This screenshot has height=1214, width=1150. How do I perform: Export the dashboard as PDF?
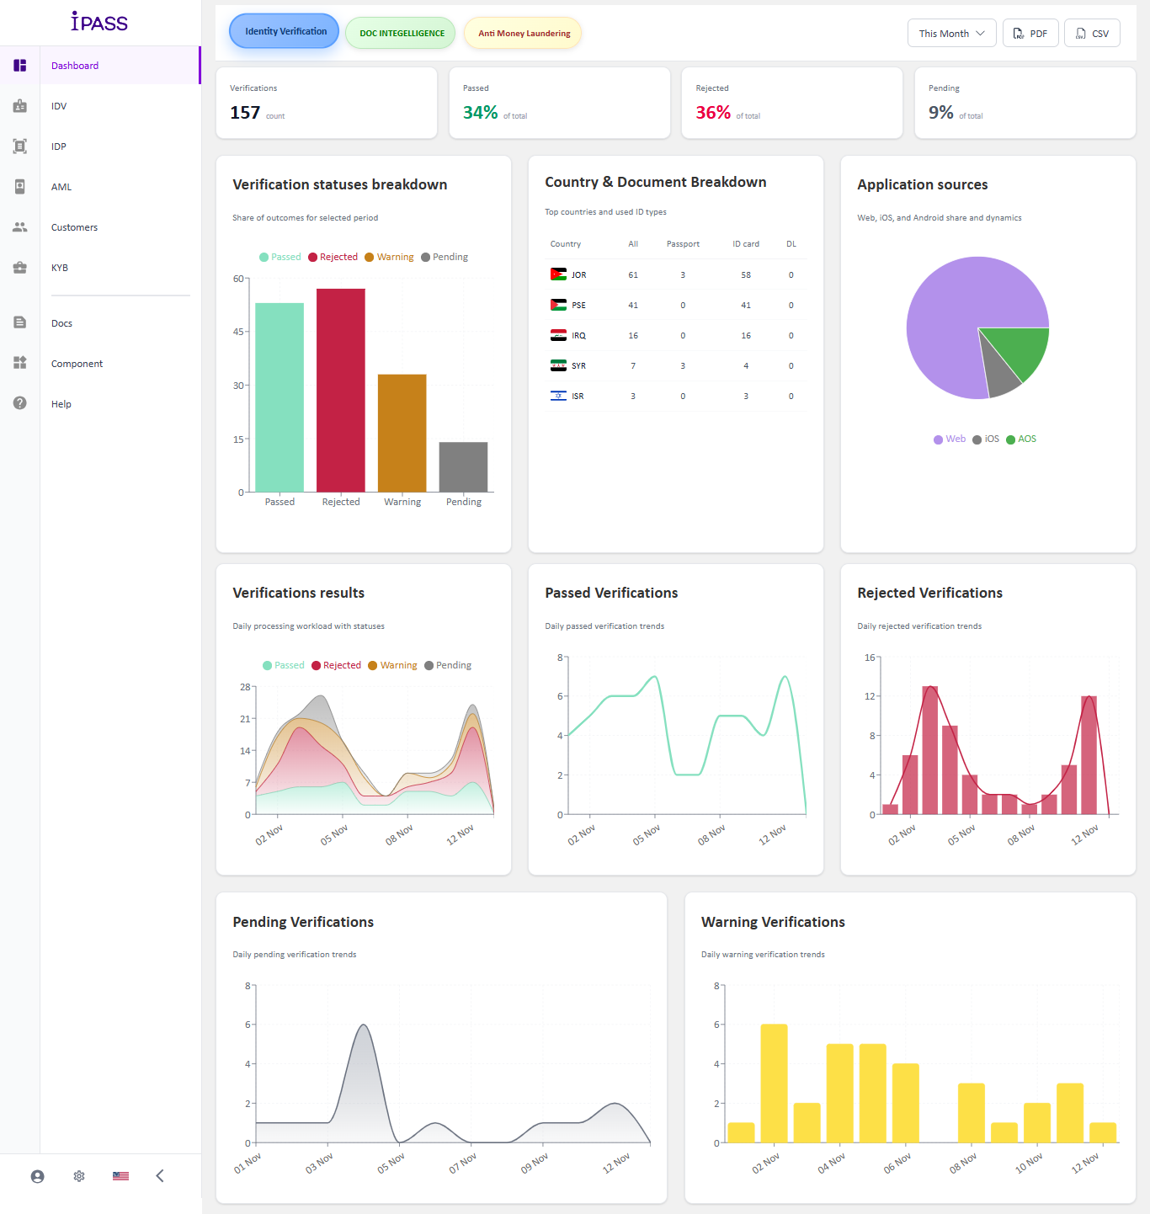[1030, 33]
